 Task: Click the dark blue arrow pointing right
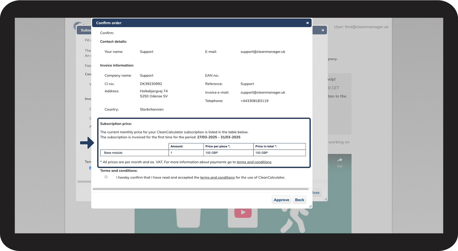(x=87, y=143)
